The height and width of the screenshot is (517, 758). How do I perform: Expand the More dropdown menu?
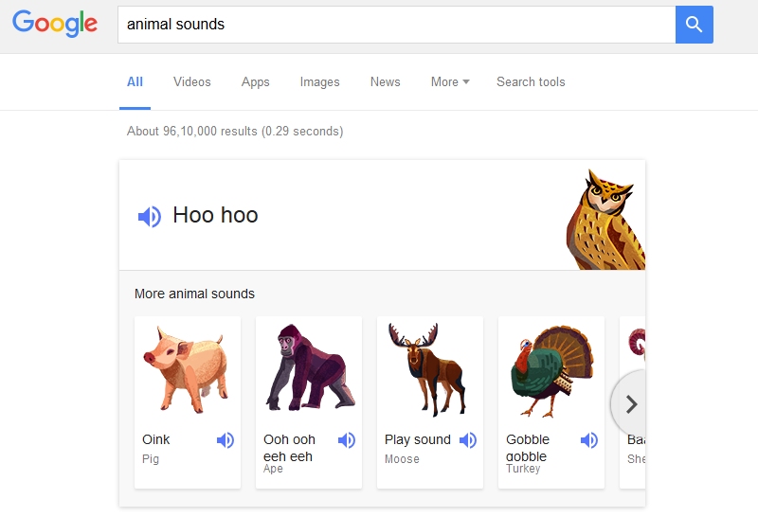pos(450,82)
